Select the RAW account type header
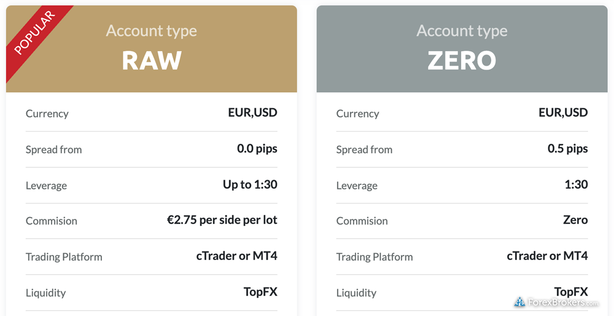Viewport: 614px width, 316px height. [x=152, y=49]
